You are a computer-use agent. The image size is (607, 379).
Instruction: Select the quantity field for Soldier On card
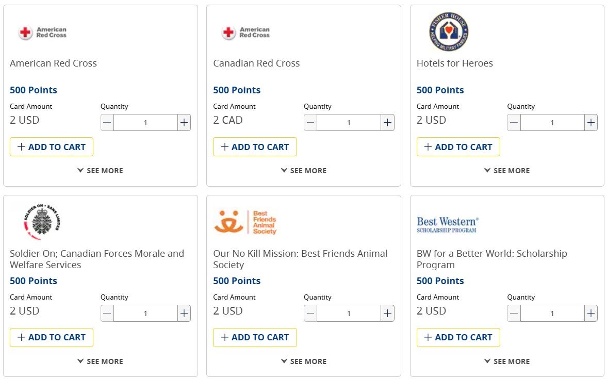pos(145,313)
